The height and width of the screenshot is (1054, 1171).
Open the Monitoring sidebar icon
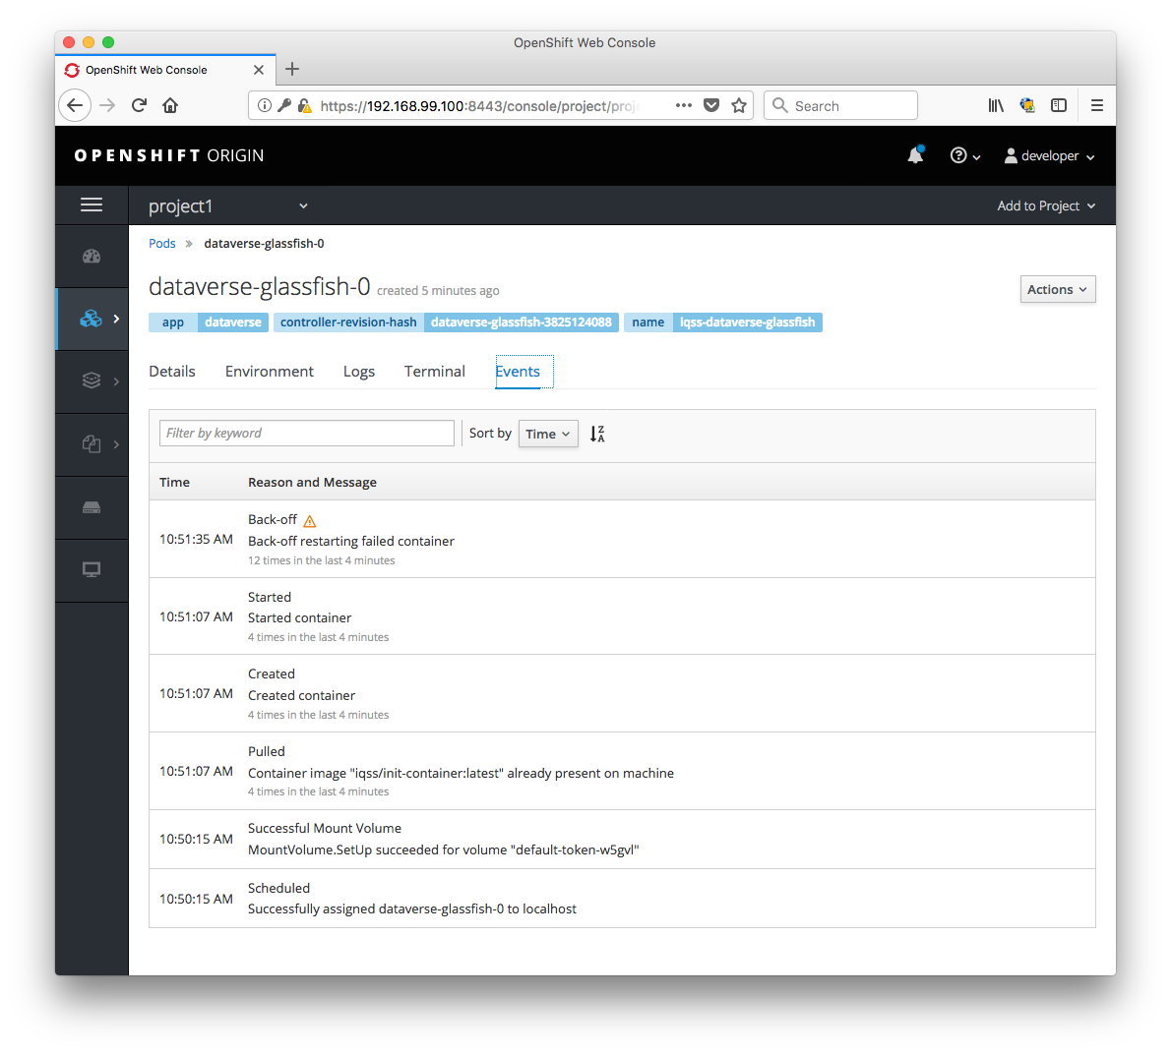pyautogui.click(x=92, y=570)
